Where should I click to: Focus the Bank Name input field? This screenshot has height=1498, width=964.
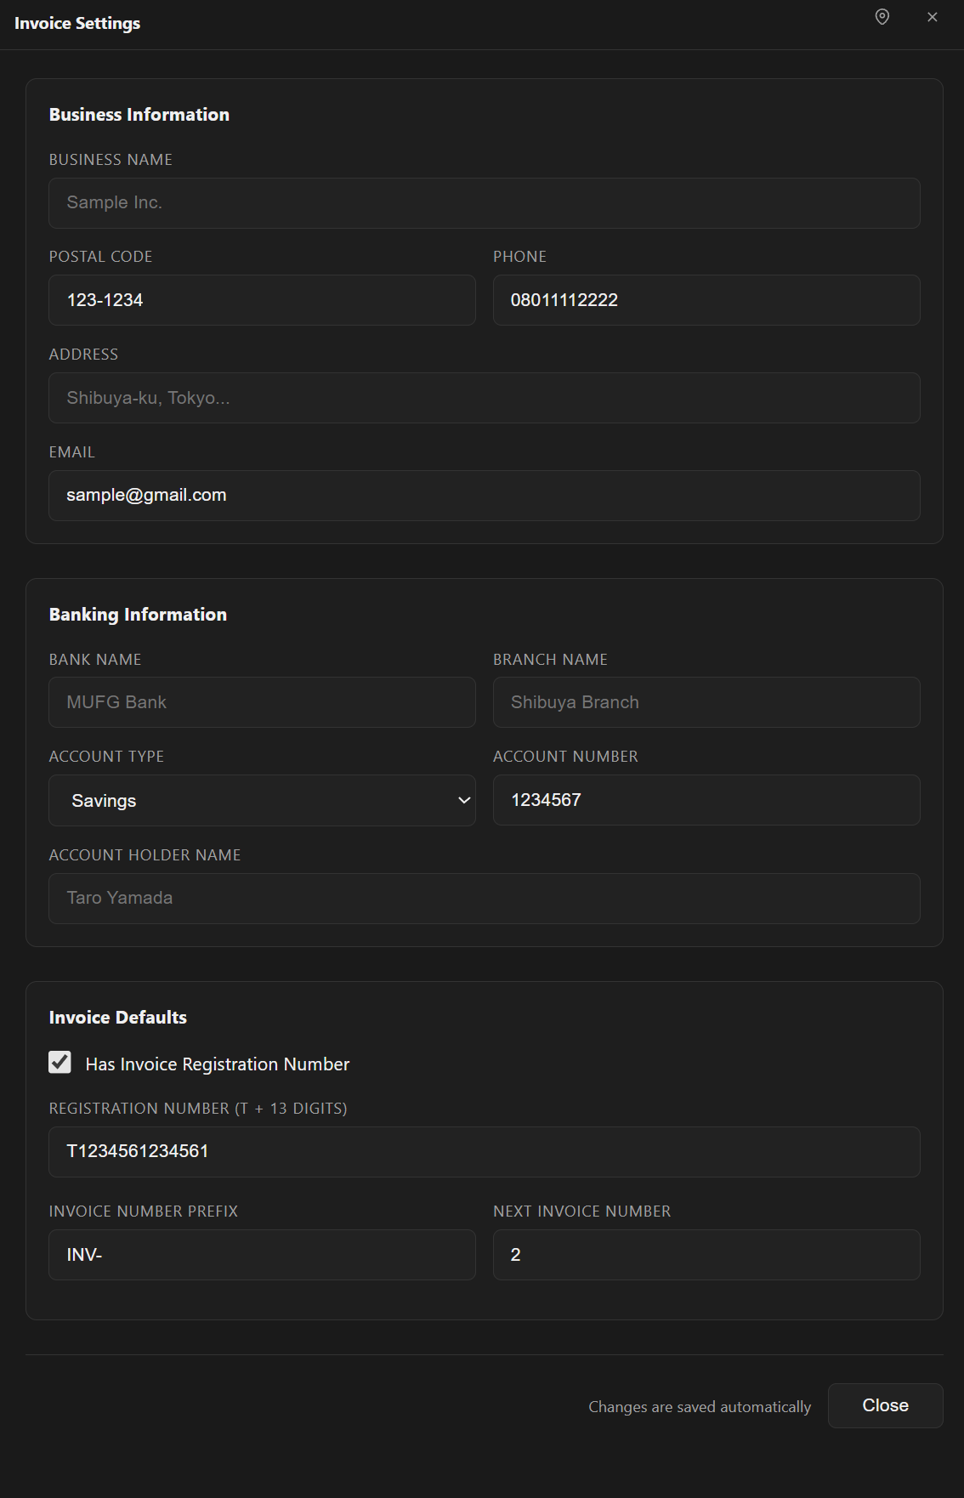(262, 702)
